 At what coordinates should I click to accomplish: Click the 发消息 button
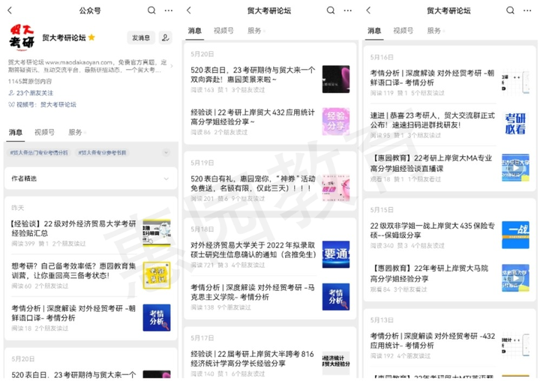[x=141, y=37]
